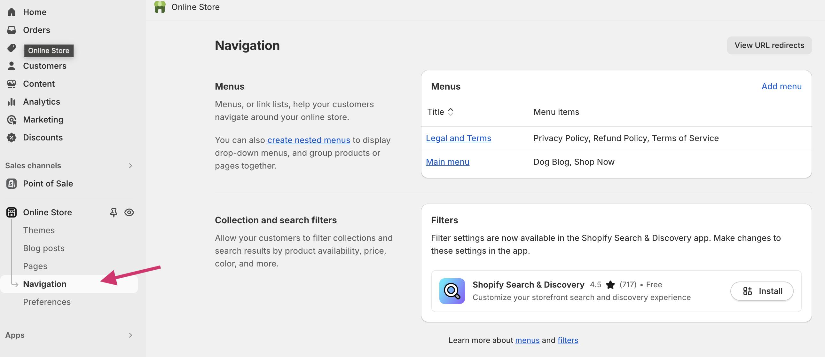Image resolution: width=825 pixels, height=357 pixels.
Task: Open the Discounts section
Action: pos(43,138)
